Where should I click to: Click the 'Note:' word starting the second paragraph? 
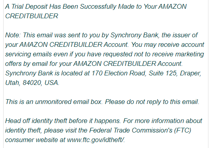pyautogui.click(x=13, y=35)
